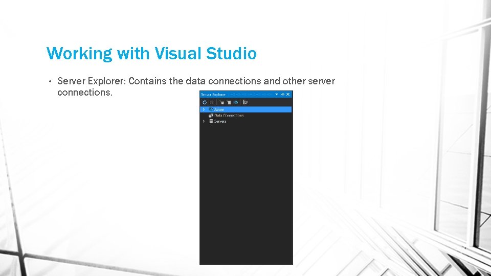Image resolution: width=491 pixels, height=276 pixels.
Task: Click the last Server Explorer toolbar icon
Action: pos(245,102)
